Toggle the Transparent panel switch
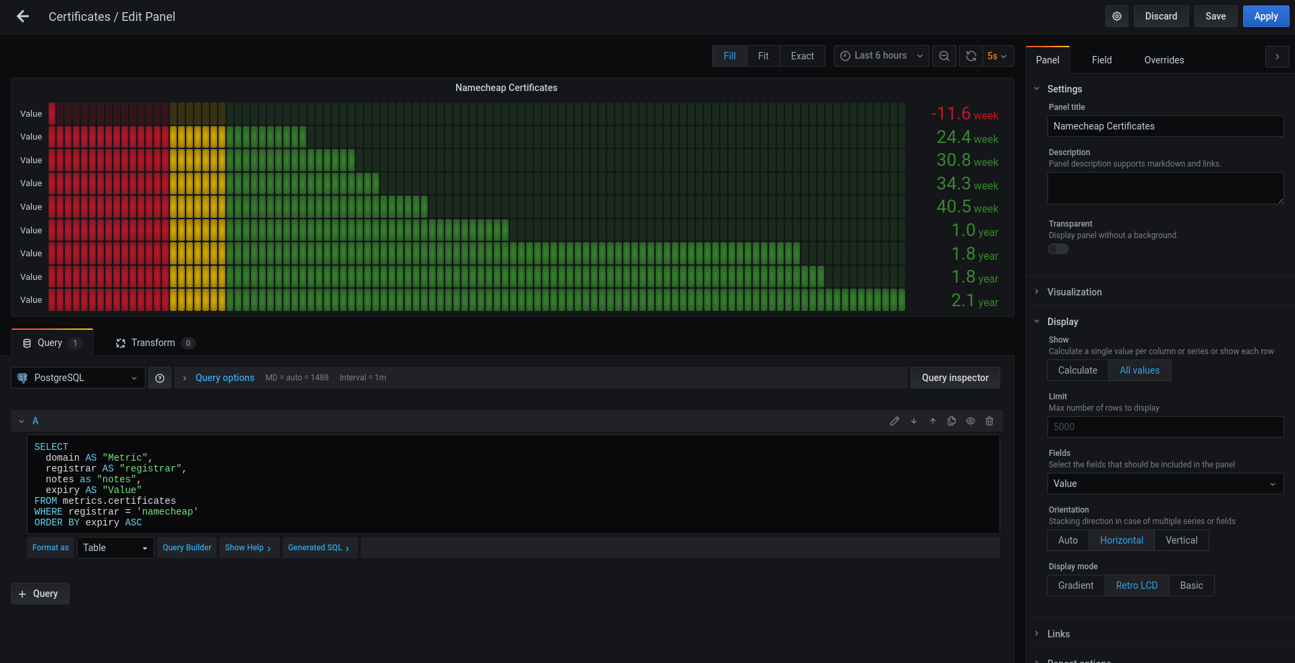 click(1058, 249)
